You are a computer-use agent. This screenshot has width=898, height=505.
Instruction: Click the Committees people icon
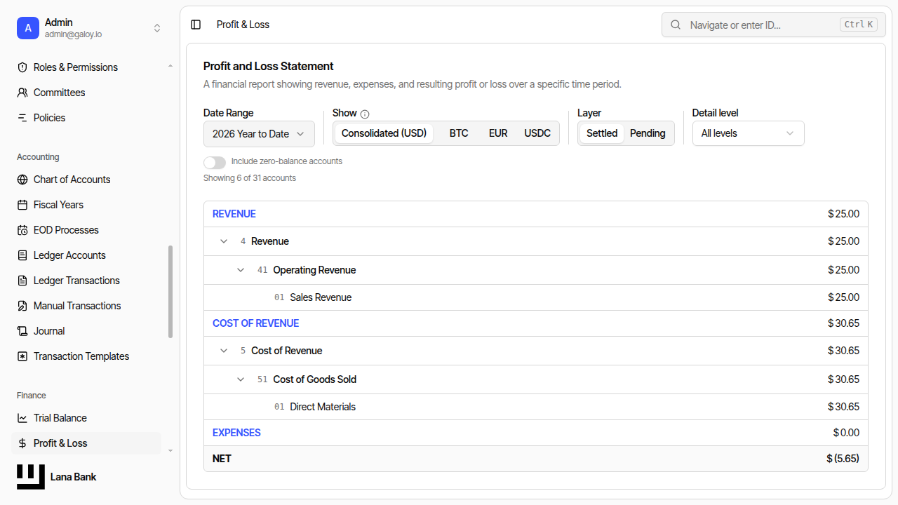click(22, 93)
